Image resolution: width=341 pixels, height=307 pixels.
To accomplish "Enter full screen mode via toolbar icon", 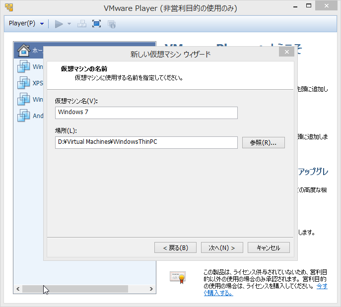I will click(x=96, y=24).
